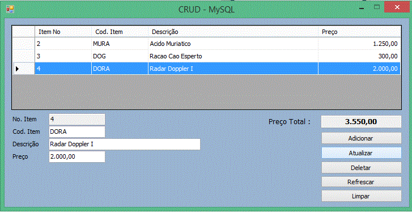Click the Refrescar button
The image size is (412, 212).
[362, 182]
